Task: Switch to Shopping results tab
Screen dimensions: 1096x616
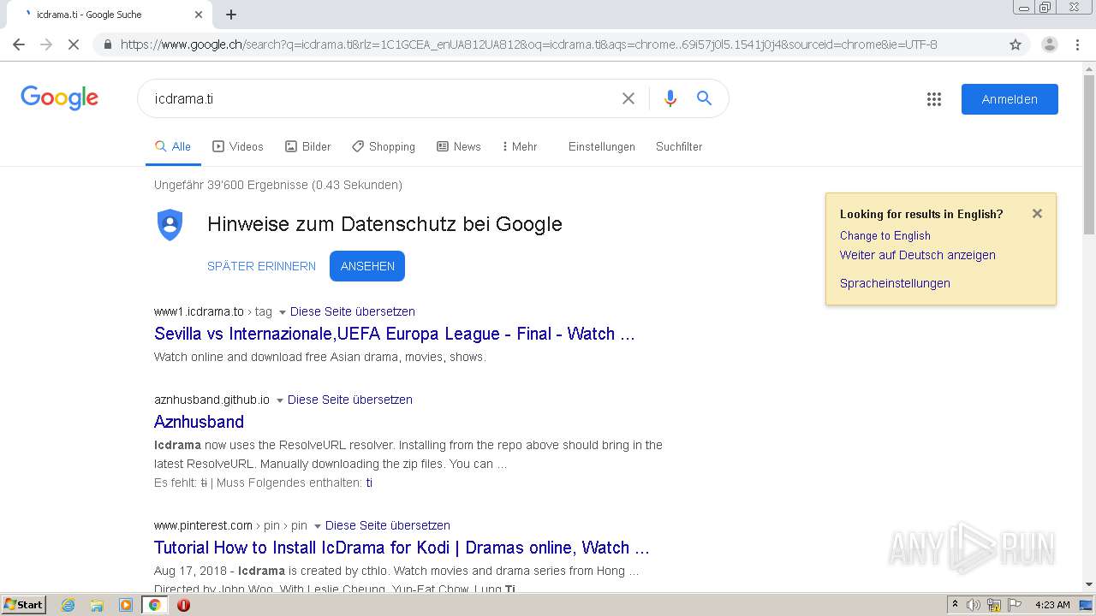Action: 384,147
